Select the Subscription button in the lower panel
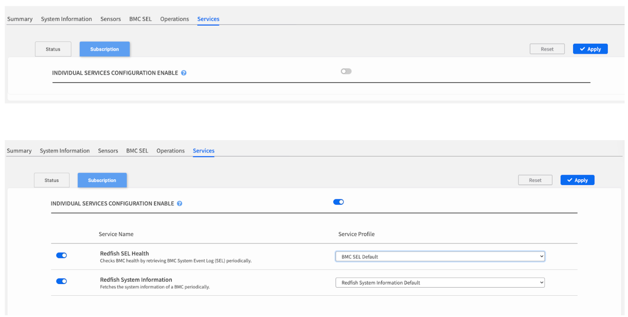The width and height of the screenshot is (628, 317). pos(102,180)
